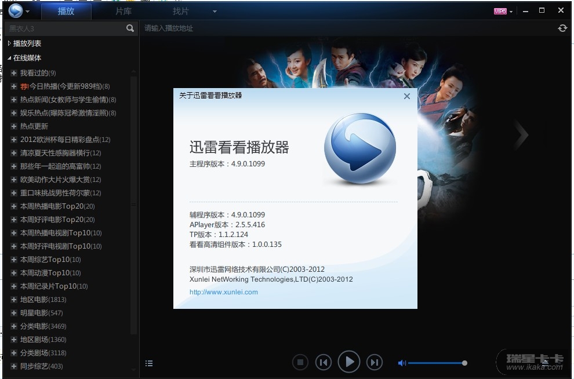Close the About Xunlei Kankan dialog

pyautogui.click(x=406, y=96)
